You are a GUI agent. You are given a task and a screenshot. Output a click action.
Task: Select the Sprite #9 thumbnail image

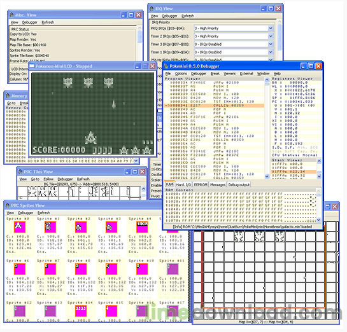click(111, 269)
